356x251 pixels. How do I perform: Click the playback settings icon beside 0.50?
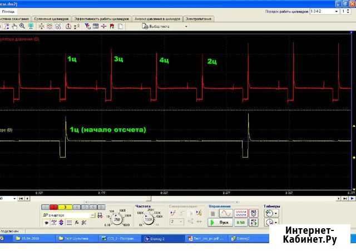254,223
